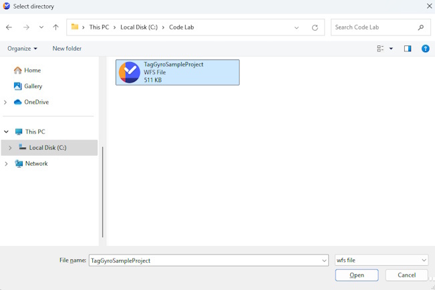Click the search magnifier icon
The width and height of the screenshot is (435, 290).
[420, 27]
